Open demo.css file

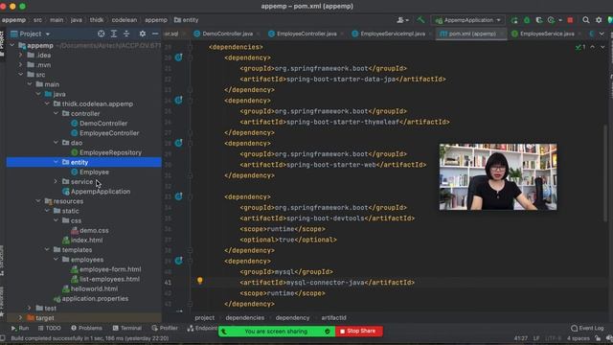tap(94, 230)
